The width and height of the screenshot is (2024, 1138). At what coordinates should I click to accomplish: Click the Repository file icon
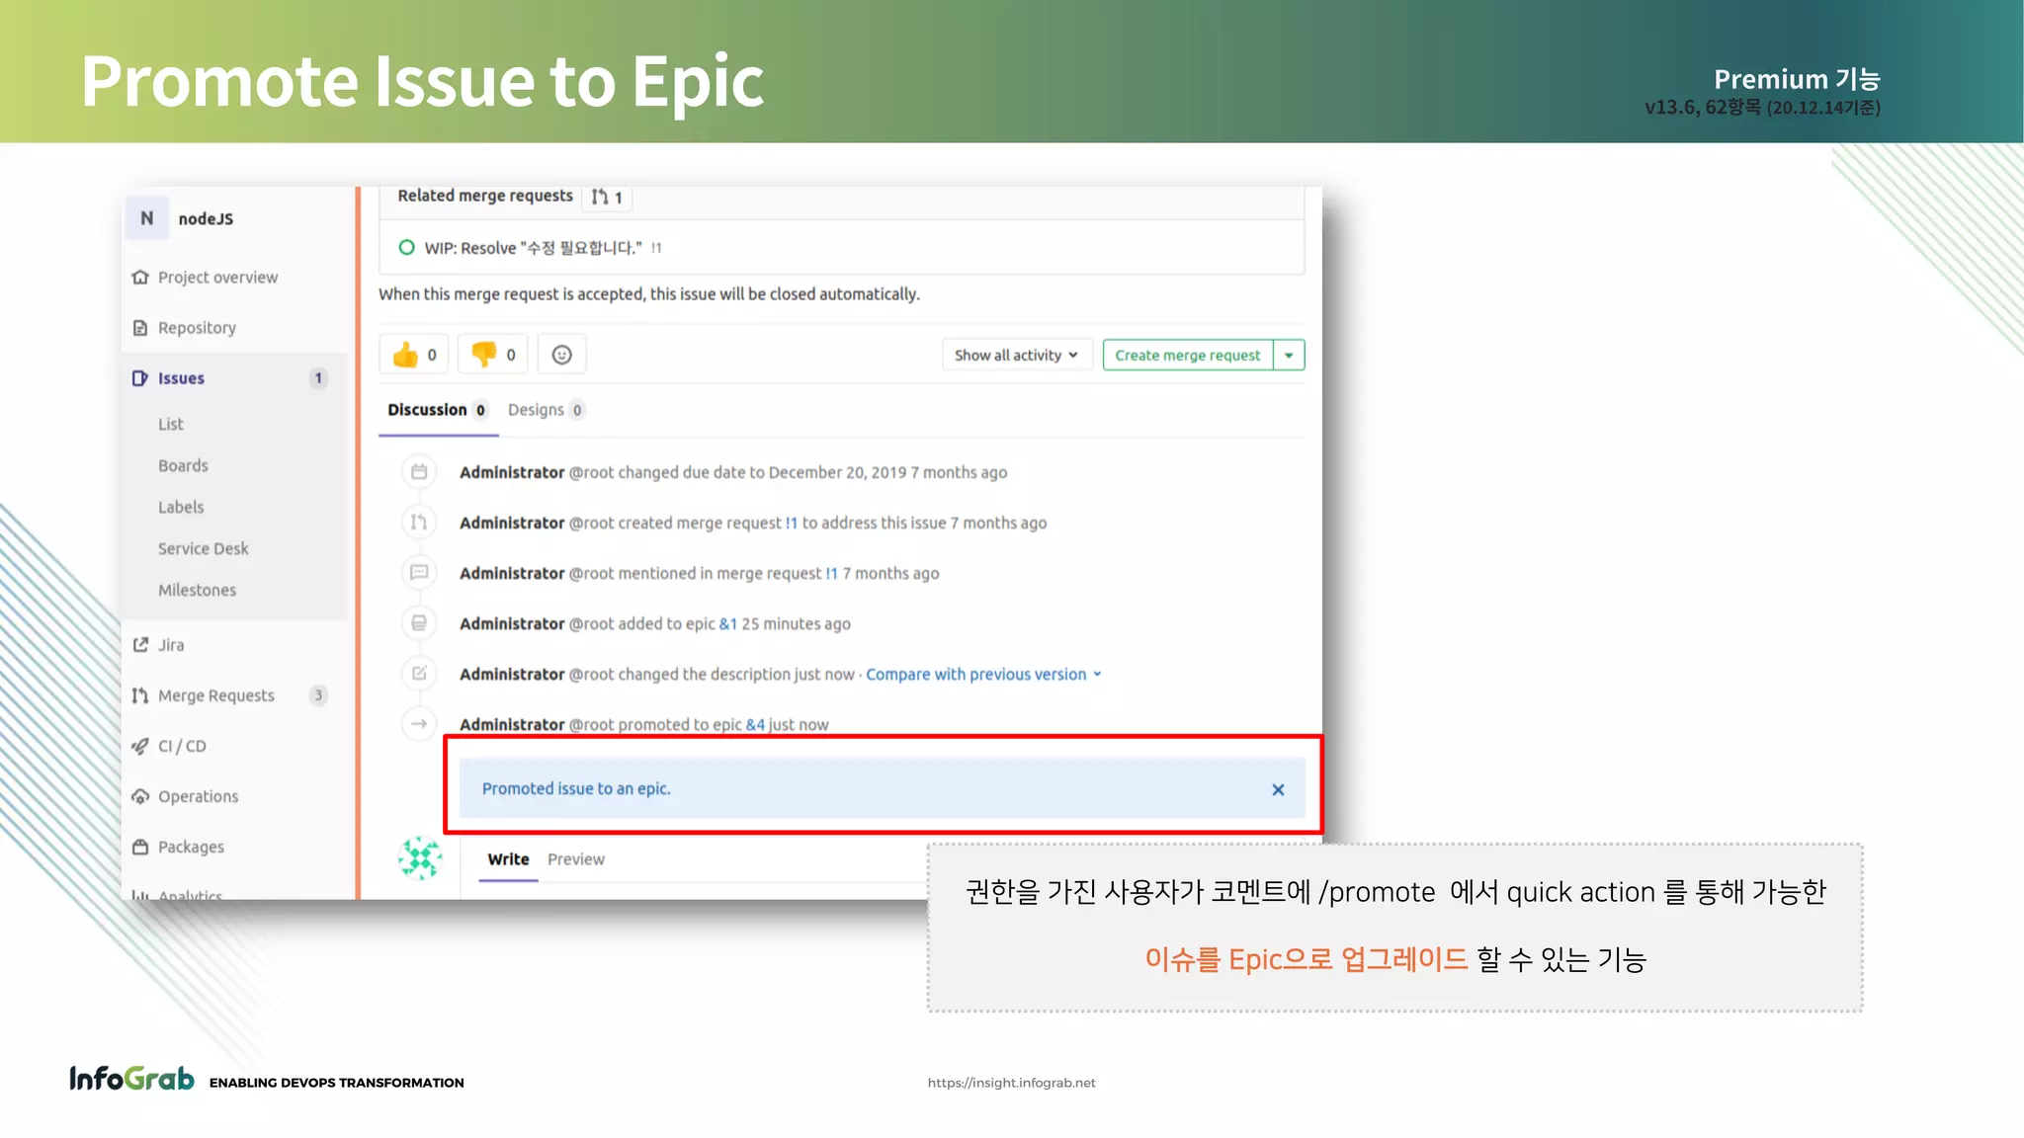point(140,328)
